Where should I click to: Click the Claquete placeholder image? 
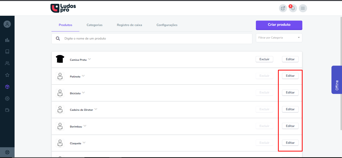(60, 143)
